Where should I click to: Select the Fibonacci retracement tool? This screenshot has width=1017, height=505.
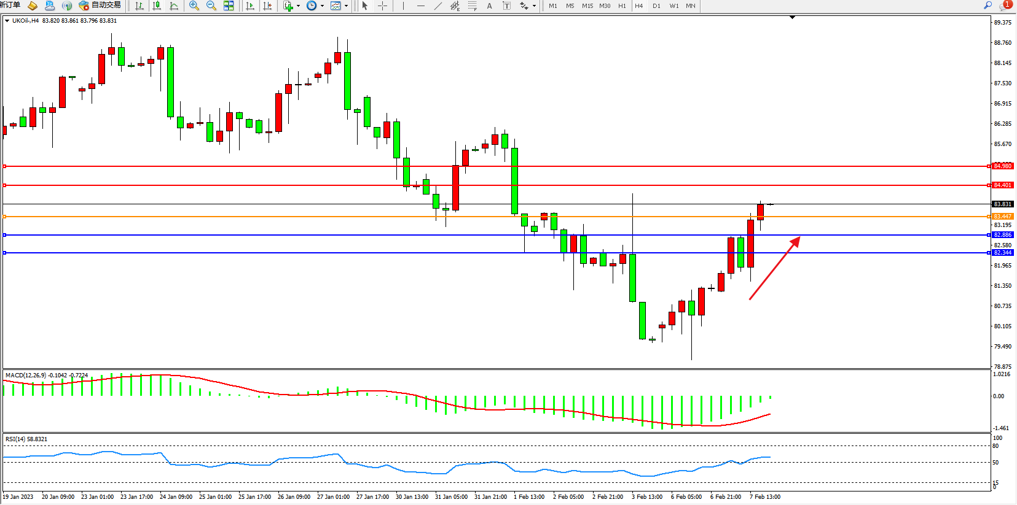pyautogui.click(x=472, y=6)
